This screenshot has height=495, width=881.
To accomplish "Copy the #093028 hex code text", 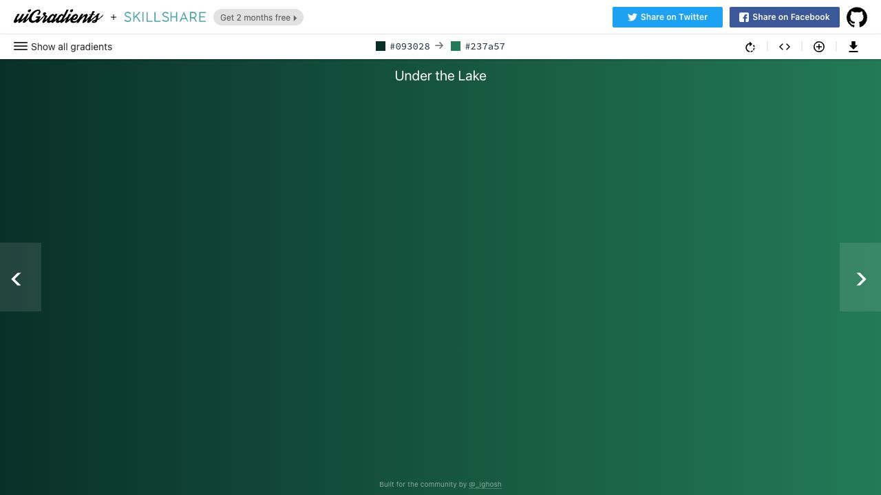I will point(410,47).
